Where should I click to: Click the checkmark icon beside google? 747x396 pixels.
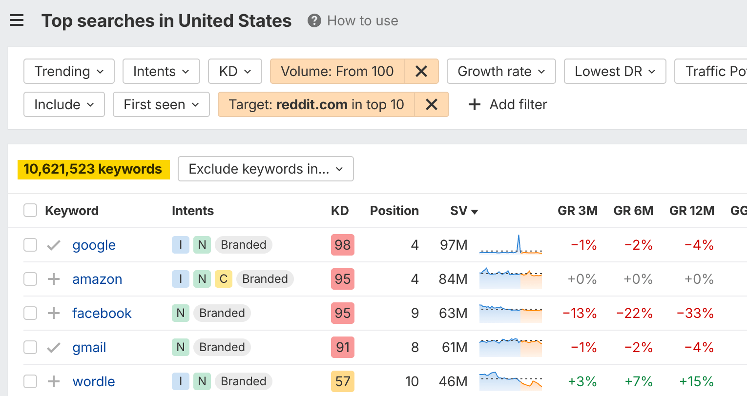click(x=53, y=245)
